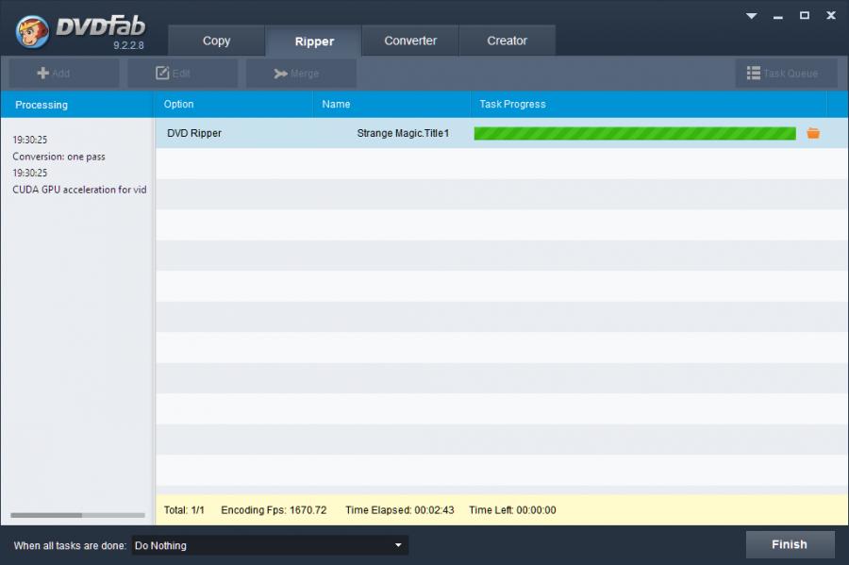
Task: Open the 'Do Nothing' dropdown
Action: tap(270, 545)
